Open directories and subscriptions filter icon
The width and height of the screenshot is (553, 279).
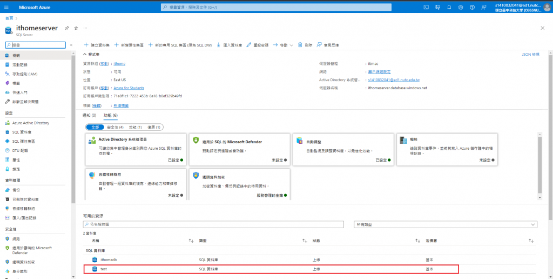[x=437, y=7]
